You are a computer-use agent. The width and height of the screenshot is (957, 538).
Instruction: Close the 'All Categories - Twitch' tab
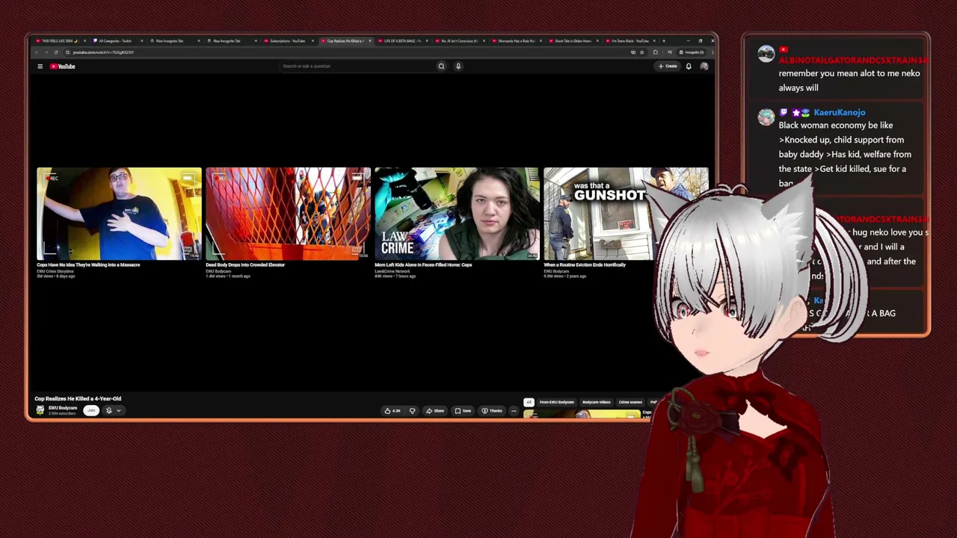142,40
